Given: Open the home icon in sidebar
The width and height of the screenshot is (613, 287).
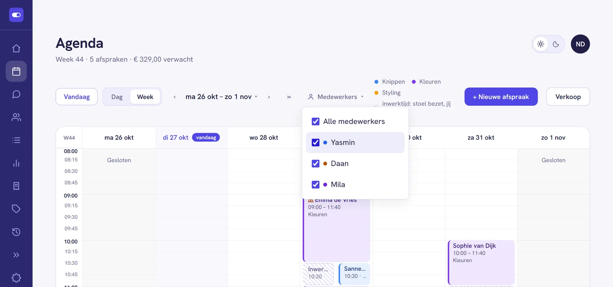Looking at the screenshot, I should coord(16,48).
